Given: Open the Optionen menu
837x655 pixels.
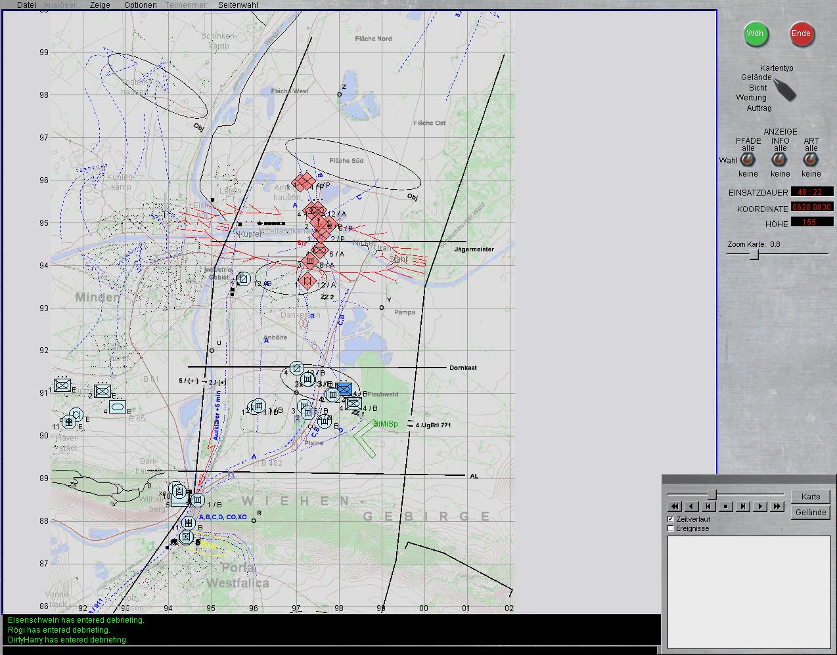Looking at the screenshot, I should (x=141, y=5).
